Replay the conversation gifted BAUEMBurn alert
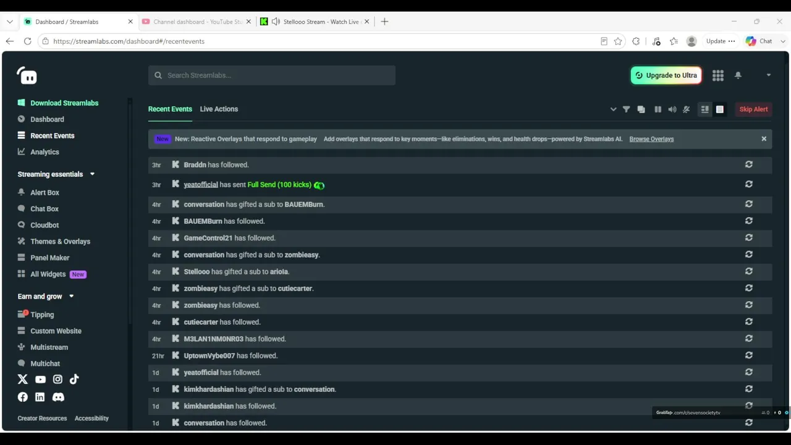The width and height of the screenshot is (791, 445). click(x=748, y=204)
